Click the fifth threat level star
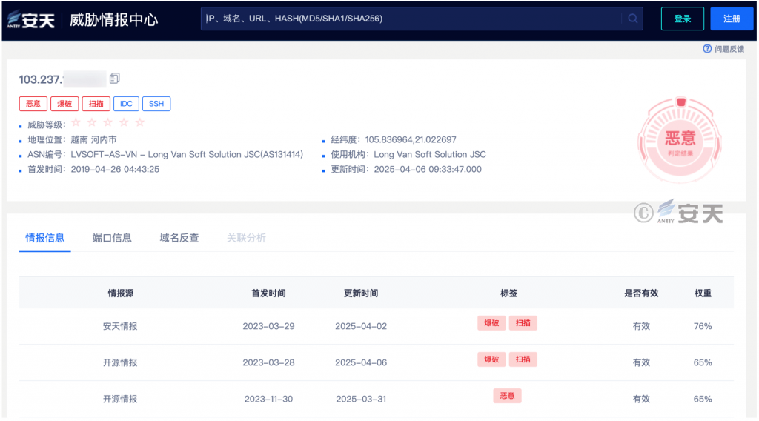Viewport: 759px width, 421px height. tap(140, 123)
